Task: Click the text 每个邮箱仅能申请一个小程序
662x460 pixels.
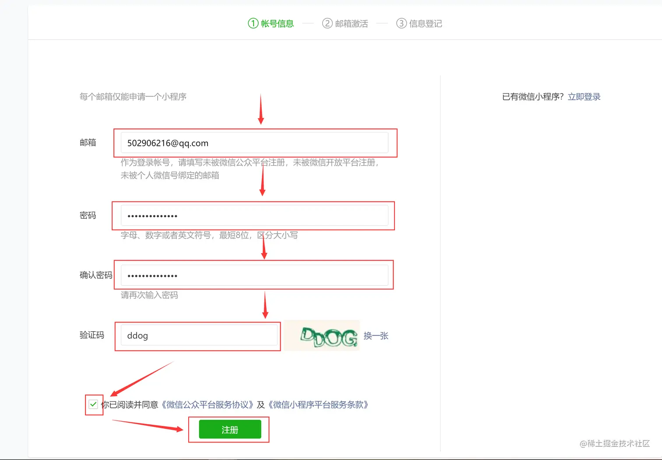Action: tap(133, 97)
